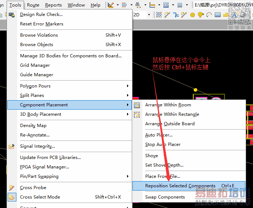Select the Place Arc tool
The width and height of the screenshot is (253, 208).
click(x=209, y=15)
